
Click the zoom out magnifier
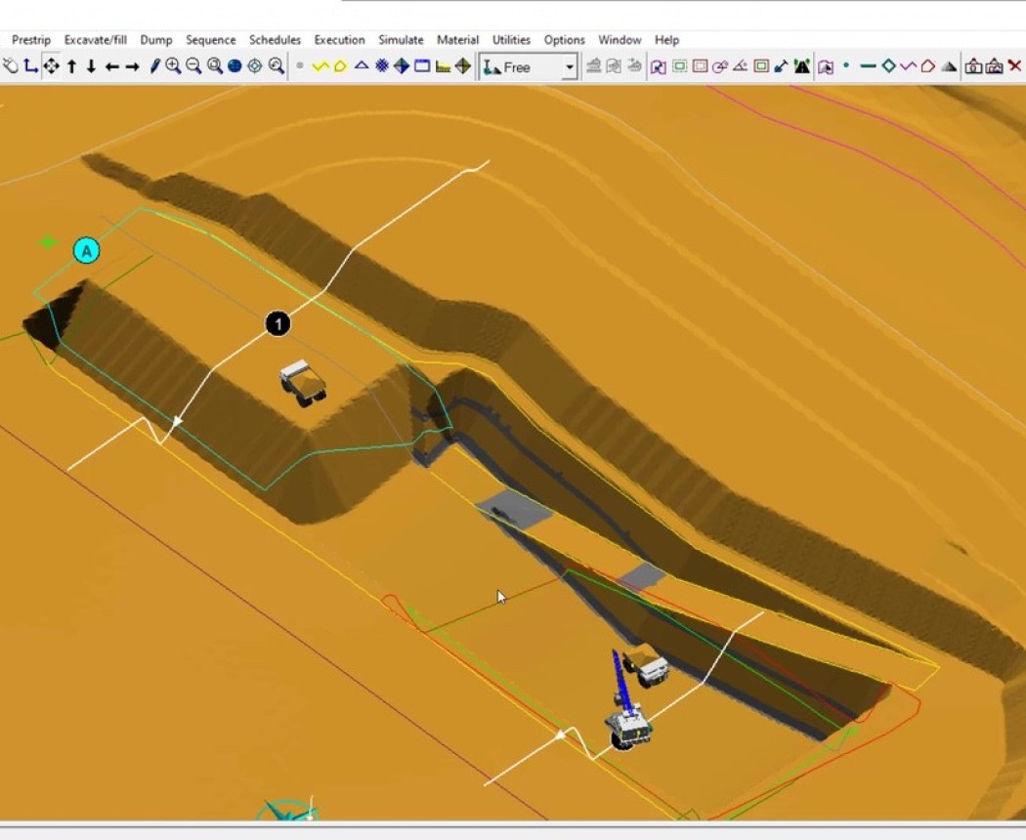click(x=193, y=66)
